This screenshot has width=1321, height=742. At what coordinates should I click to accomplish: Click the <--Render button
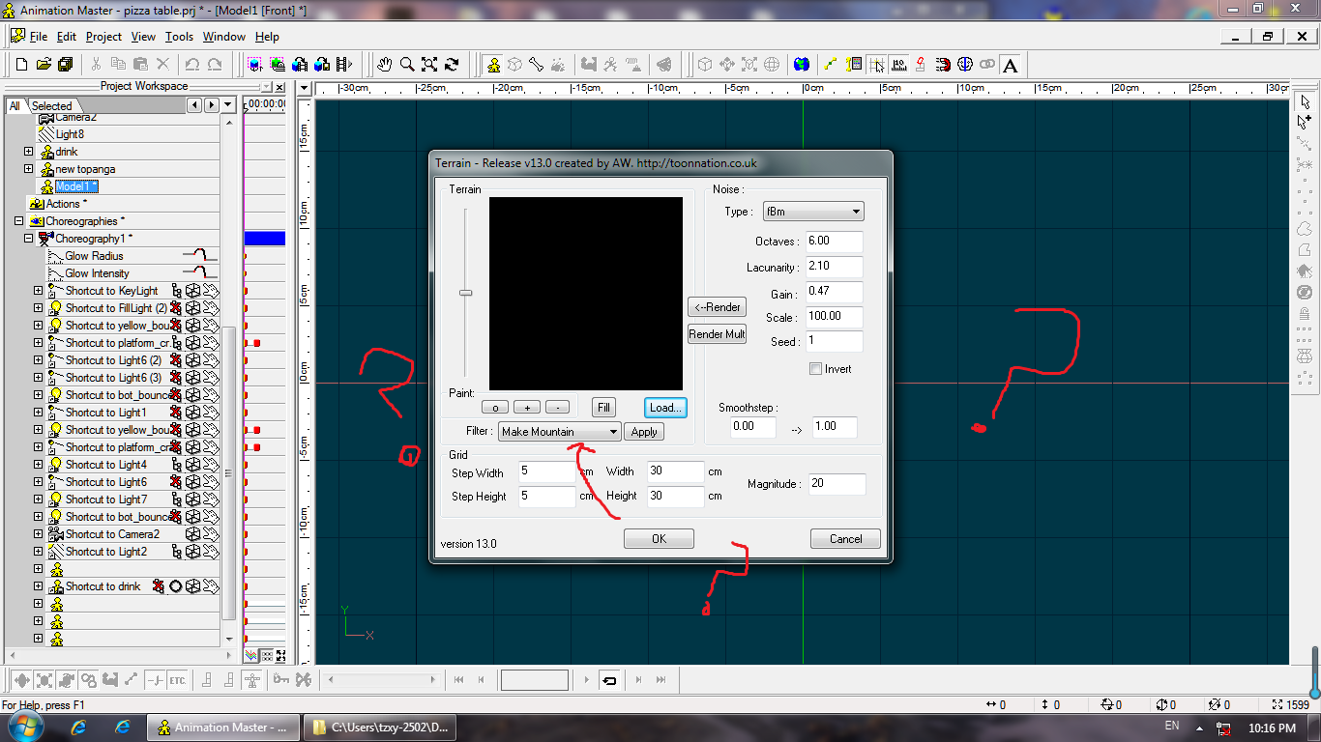717,307
